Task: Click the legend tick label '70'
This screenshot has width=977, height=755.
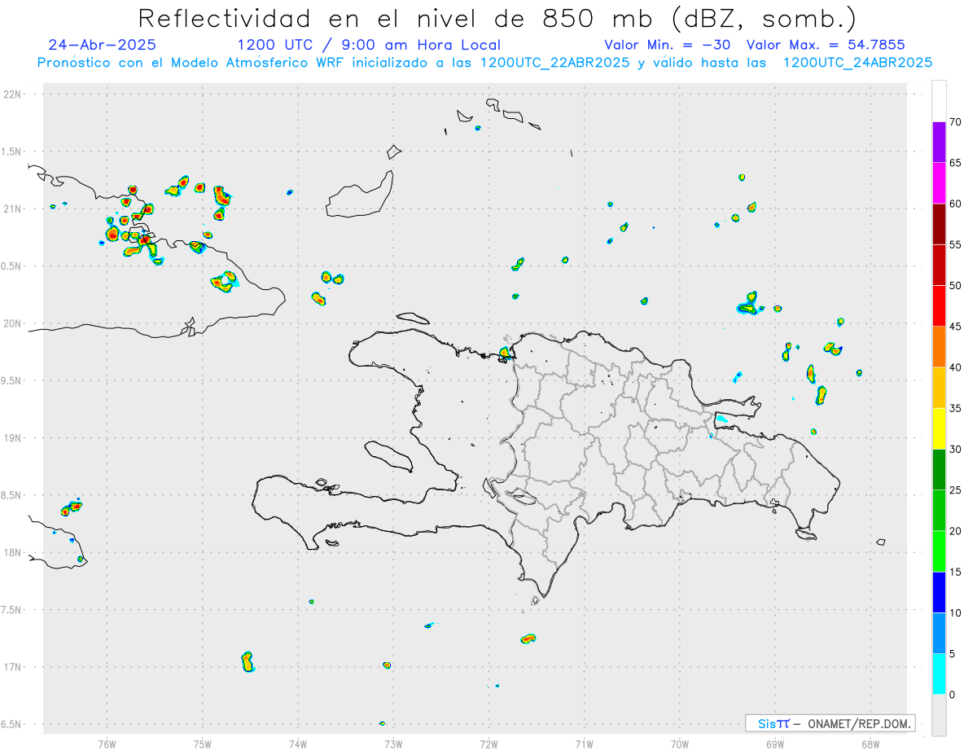Action: [x=955, y=122]
